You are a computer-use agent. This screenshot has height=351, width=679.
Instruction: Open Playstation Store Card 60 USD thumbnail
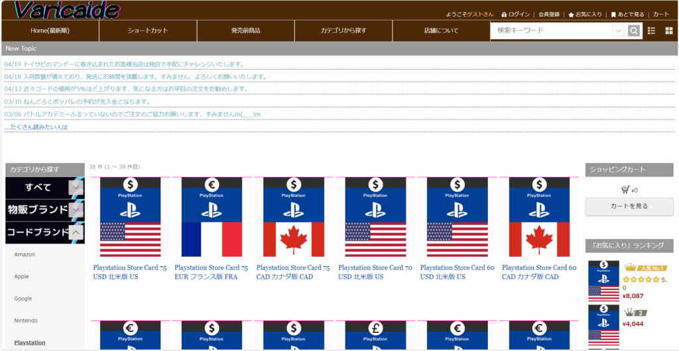click(x=458, y=217)
